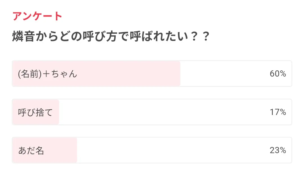Click the poll question text
This screenshot has height=175, width=304.
[111, 37]
